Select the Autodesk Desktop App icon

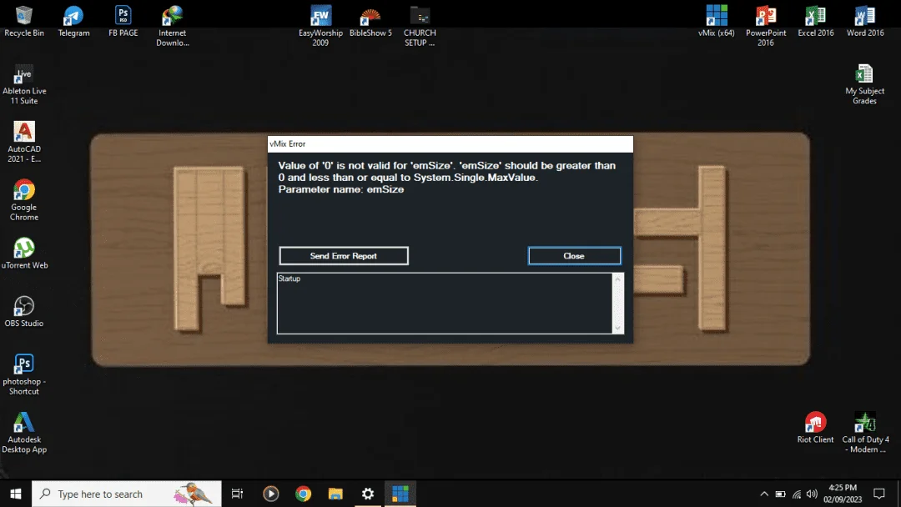[24, 432]
